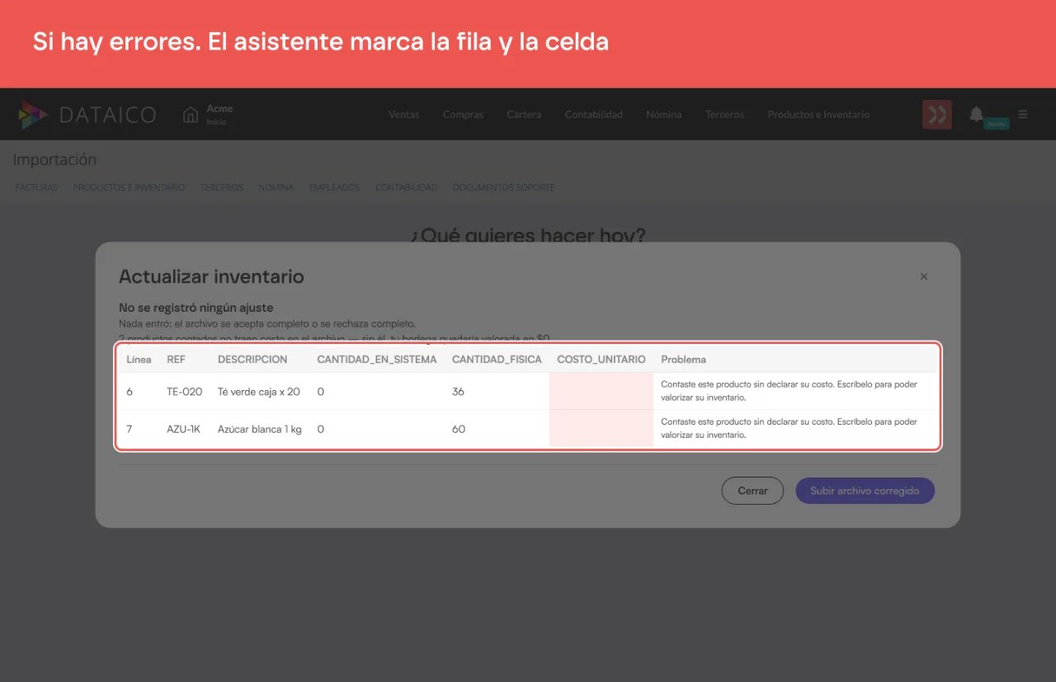Open the Nómina menu
The image size is (1056, 682).
tap(664, 115)
